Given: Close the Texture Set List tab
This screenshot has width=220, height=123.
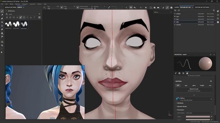Looking at the screenshot, I should 192,7.
